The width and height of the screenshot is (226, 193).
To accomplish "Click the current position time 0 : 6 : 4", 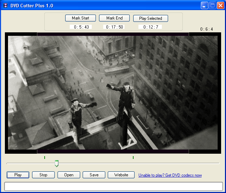I will [x=206, y=29].
